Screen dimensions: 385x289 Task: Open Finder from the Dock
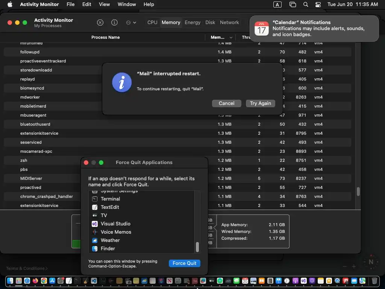tap(10, 281)
